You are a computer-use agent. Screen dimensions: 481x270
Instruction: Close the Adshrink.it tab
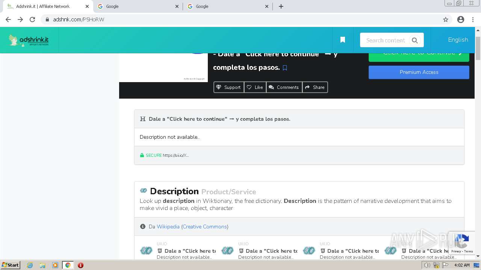pos(87,6)
